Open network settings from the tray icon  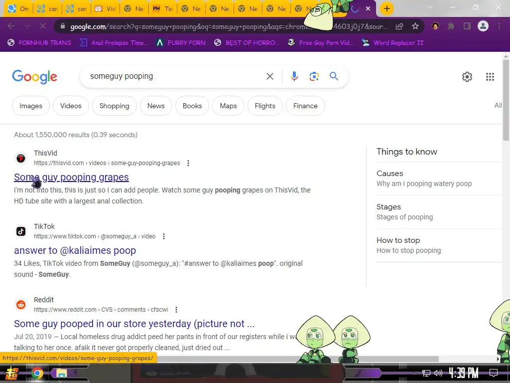(426, 373)
